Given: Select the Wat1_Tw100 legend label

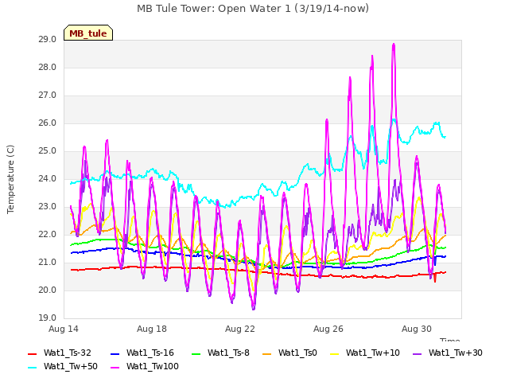Looking at the screenshot, I should click(x=153, y=366).
